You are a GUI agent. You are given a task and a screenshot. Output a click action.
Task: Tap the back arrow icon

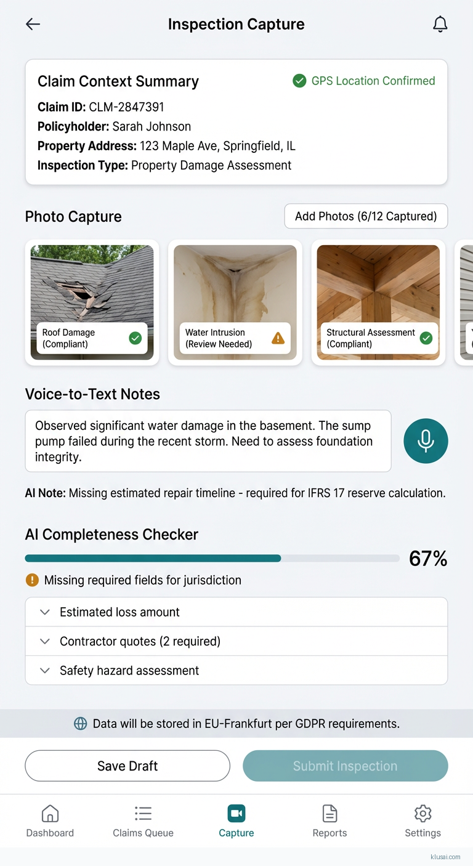point(33,24)
